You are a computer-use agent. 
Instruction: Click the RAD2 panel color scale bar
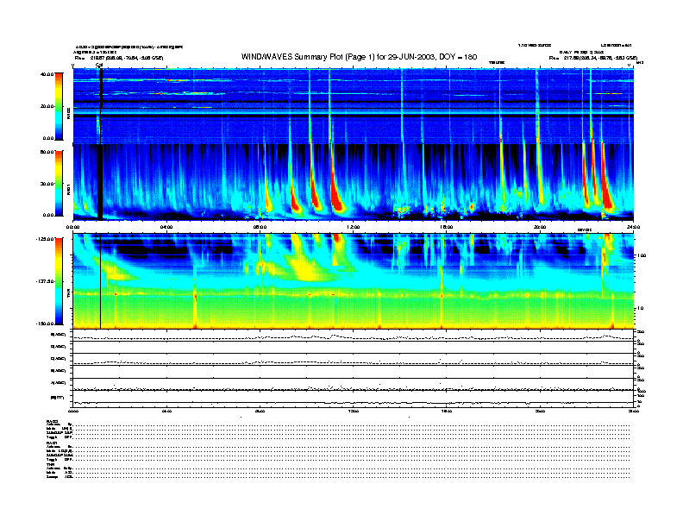click(59, 106)
